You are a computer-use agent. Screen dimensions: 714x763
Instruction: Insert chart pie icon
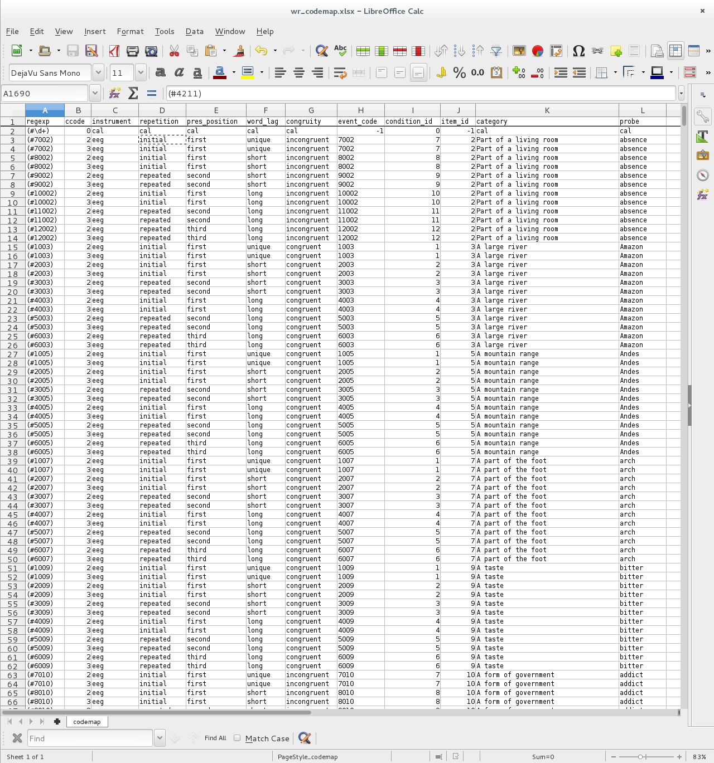coord(538,51)
